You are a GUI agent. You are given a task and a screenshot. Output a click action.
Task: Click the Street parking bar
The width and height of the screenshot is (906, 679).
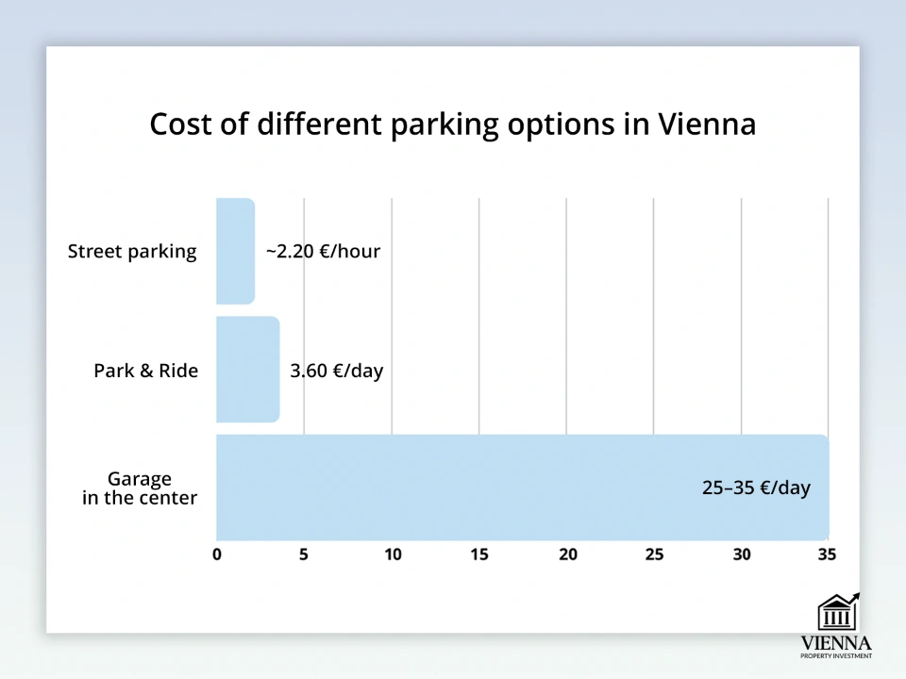click(235, 252)
